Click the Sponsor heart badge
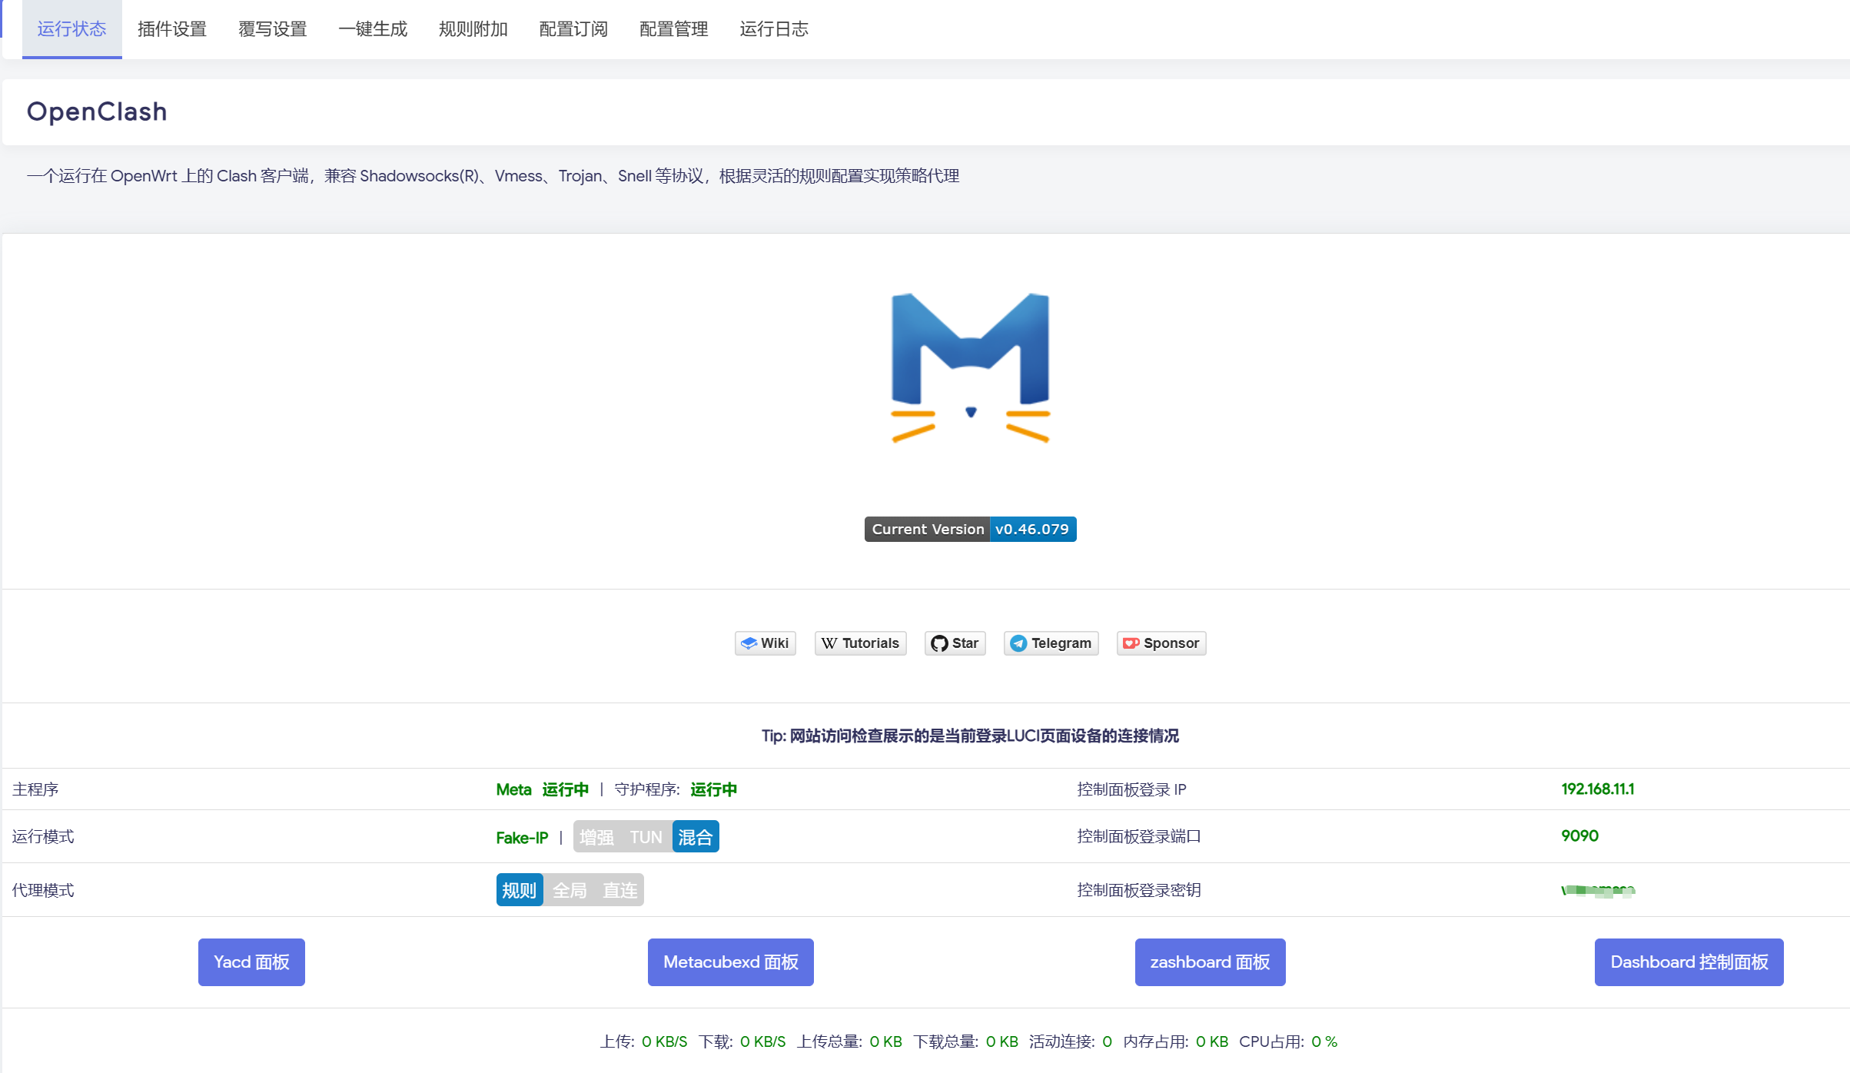The width and height of the screenshot is (1850, 1073). tap(1161, 643)
